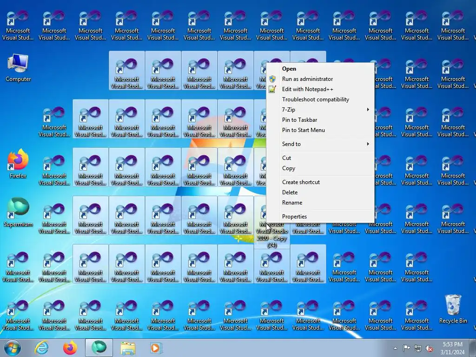476x357 pixels.
Task: Show hidden tray icons arrow
Action: (395, 348)
